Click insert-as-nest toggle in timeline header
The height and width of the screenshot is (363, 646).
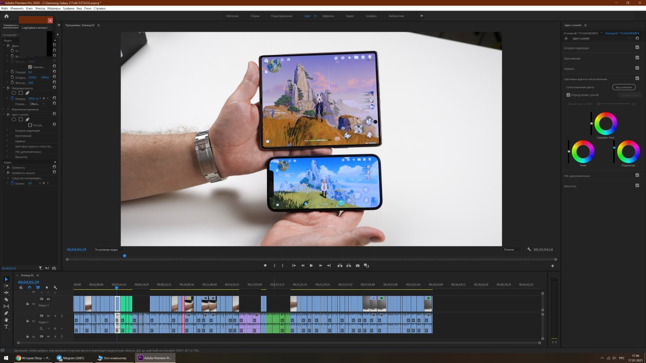point(21,287)
